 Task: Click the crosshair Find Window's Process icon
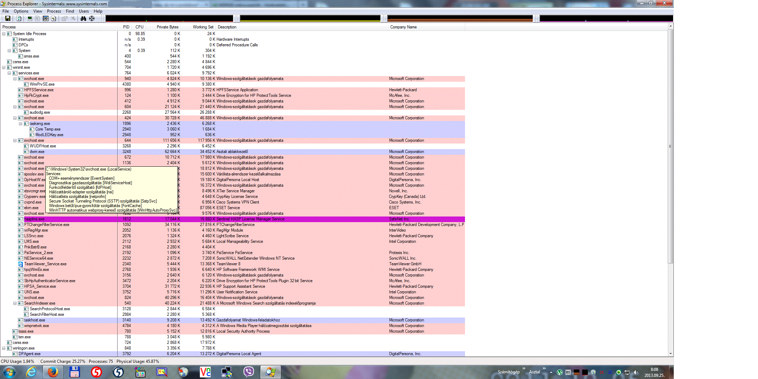tap(92, 19)
